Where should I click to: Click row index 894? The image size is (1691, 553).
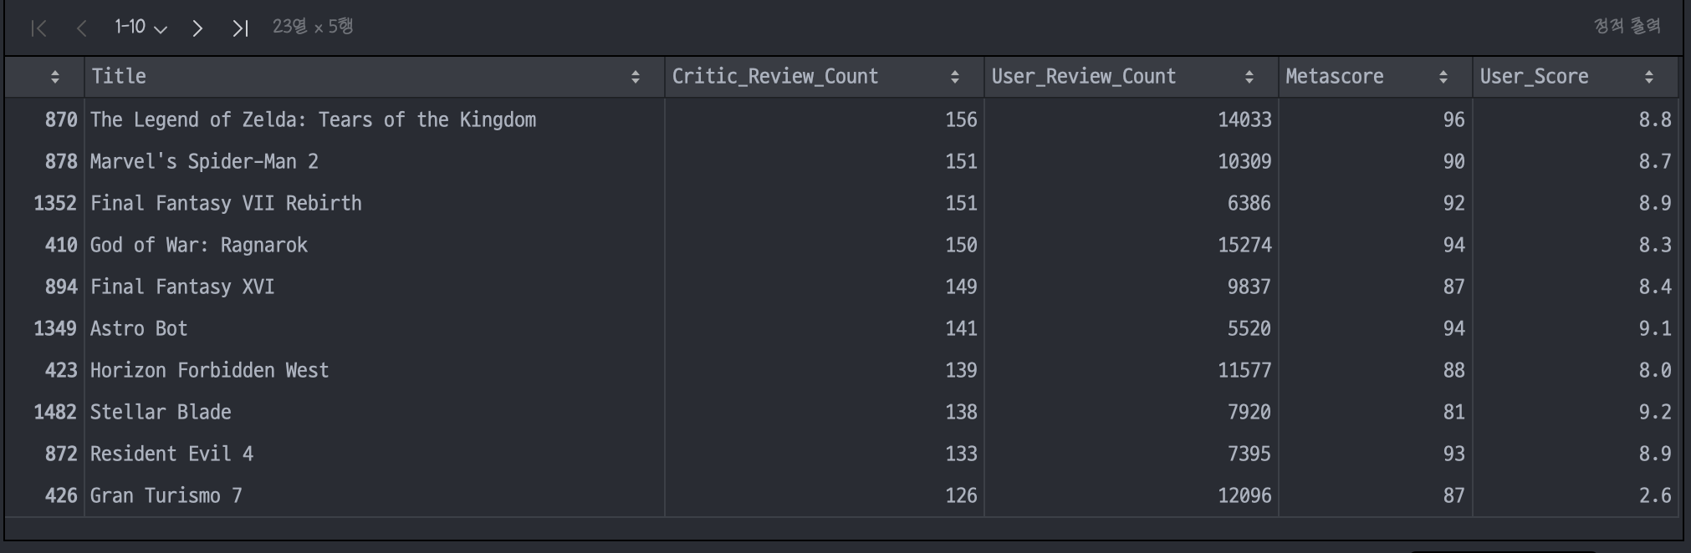point(61,287)
